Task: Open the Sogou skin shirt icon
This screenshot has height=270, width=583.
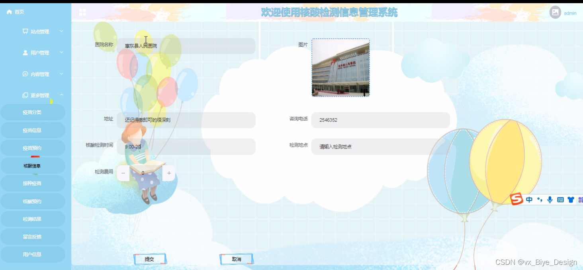Action: [x=571, y=200]
